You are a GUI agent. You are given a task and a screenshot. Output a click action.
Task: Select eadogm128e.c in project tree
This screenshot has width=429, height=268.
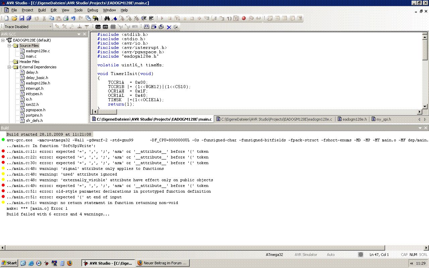click(38, 51)
